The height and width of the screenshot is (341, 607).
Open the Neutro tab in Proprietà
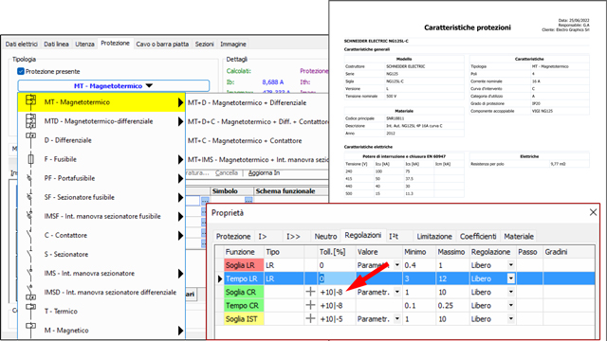pyautogui.click(x=325, y=236)
